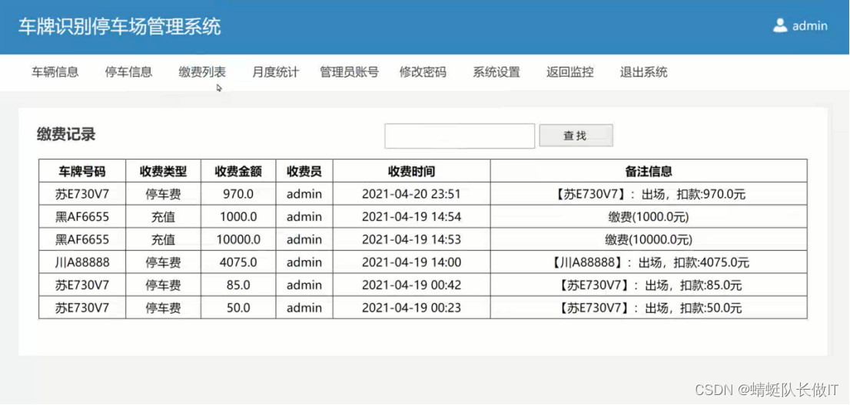
Task: Open 管理员账号 management
Action: coord(349,72)
